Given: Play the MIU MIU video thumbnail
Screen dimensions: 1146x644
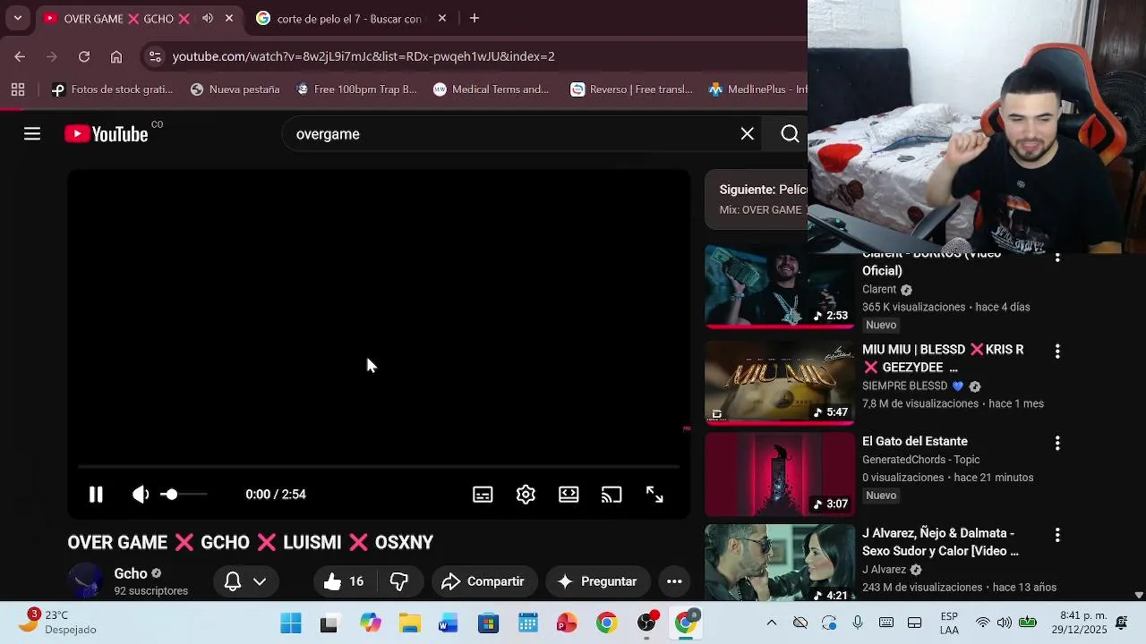Looking at the screenshot, I should (780, 382).
